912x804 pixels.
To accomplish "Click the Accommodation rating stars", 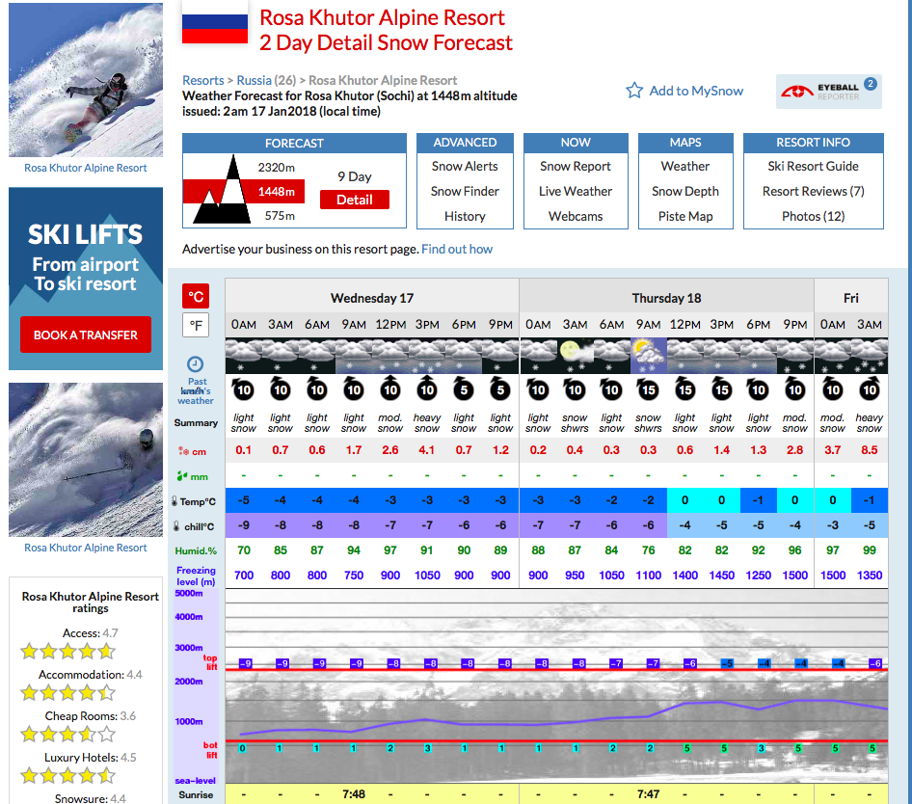I will pos(67,692).
